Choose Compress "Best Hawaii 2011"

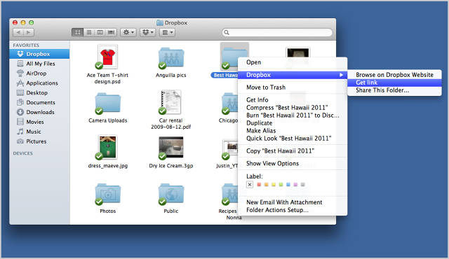tap(293, 108)
